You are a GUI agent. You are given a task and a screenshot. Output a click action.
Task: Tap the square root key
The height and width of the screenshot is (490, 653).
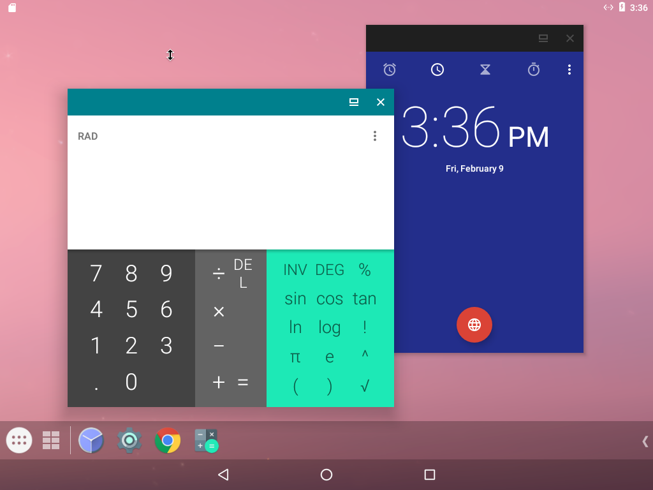(365, 386)
